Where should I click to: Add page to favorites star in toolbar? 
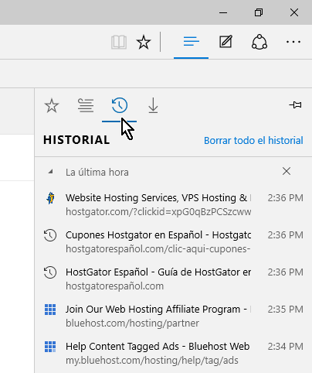coord(144,42)
